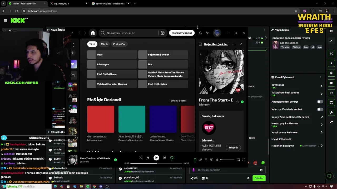The image size is (337, 189).
Task: Open the red EfeS İçin Derlendi card
Action: [101, 119]
